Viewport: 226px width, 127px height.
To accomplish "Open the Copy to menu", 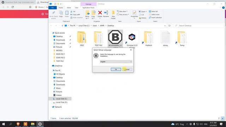I will coord(93,15).
